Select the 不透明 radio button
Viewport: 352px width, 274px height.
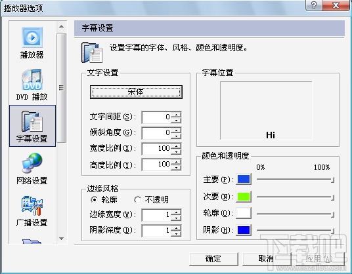(x=137, y=199)
